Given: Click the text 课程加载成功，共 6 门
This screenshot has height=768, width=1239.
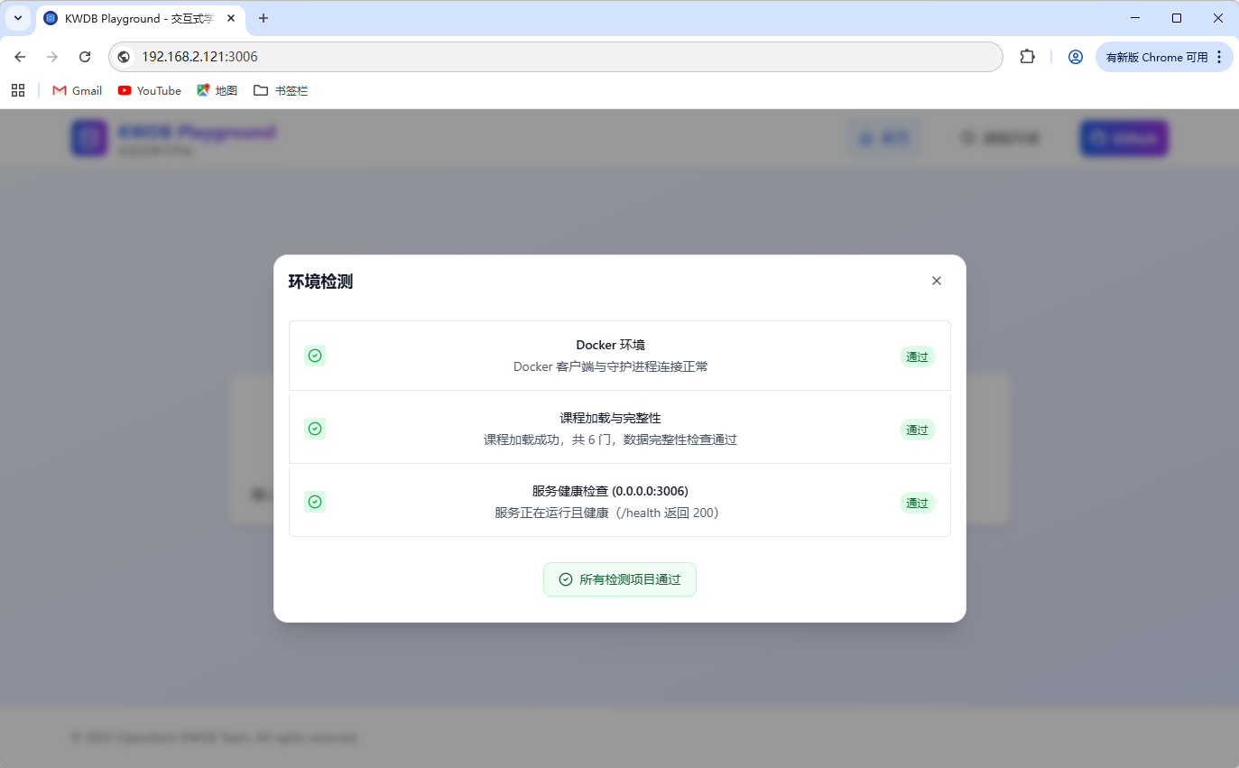Looking at the screenshot, I should [550, 440].
